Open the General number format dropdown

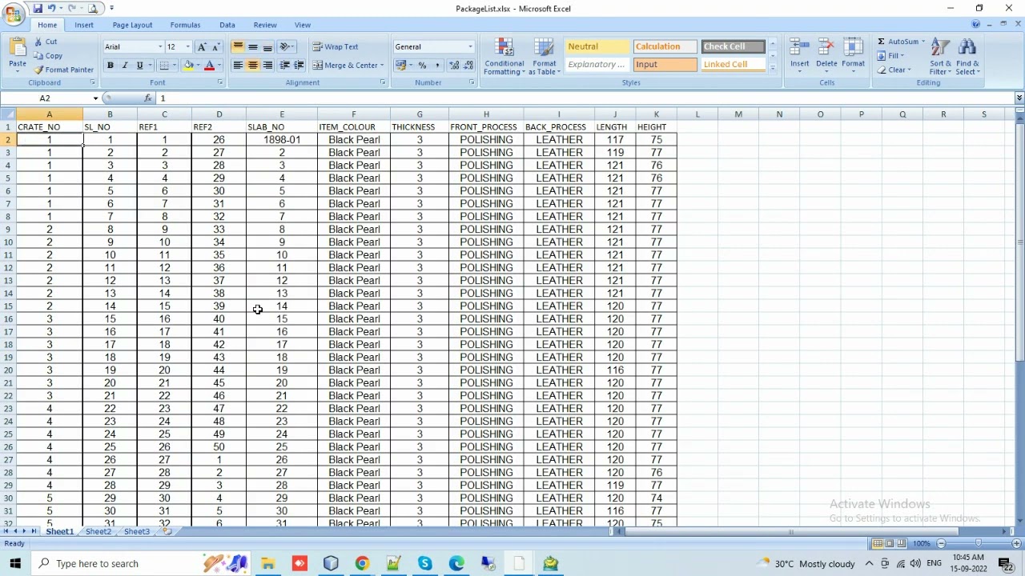470,46
